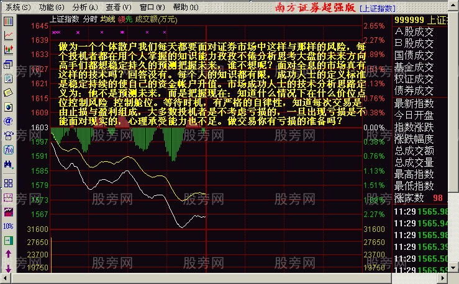Expand the 分析(A) dropdown menu
Image resolution: width=459 pixels, height=284 pixels.
click(x=84, y=7)
